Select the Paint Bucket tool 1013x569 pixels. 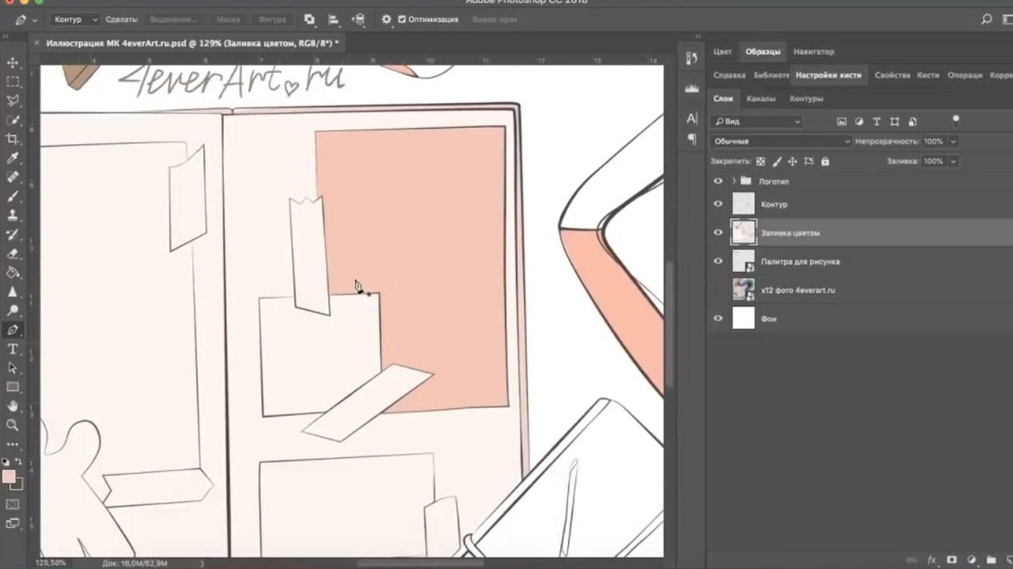pos(13,273)
